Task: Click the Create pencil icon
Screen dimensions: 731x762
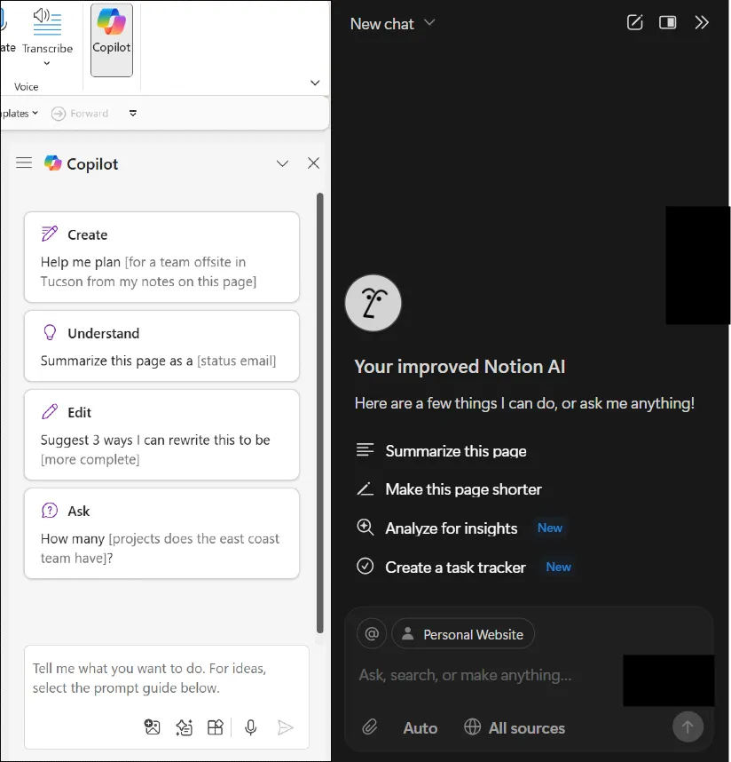Action: point(50,234)
